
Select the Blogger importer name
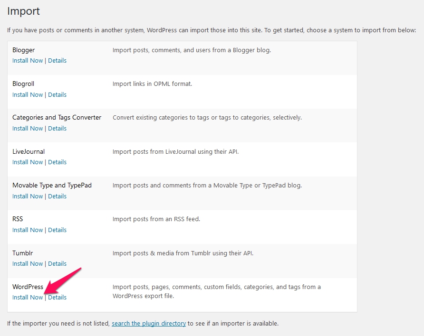pos(23,50)
